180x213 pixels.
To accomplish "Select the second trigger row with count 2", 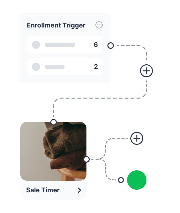I will pos(65,67).
